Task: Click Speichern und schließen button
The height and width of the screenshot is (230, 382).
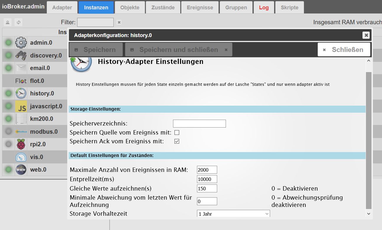Action: tap(179, 50)
